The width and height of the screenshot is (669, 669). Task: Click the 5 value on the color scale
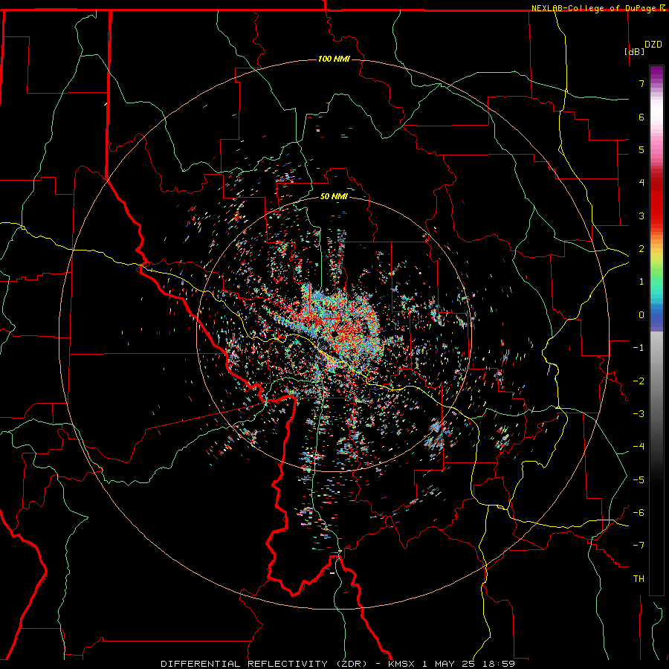pyautogui.click(x=641, y=149)
